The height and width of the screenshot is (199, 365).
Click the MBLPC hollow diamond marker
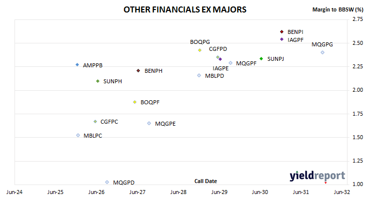pos(78,135)
